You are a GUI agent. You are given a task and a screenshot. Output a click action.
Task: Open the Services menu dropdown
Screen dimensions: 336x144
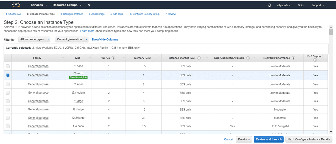coord(39,5)
